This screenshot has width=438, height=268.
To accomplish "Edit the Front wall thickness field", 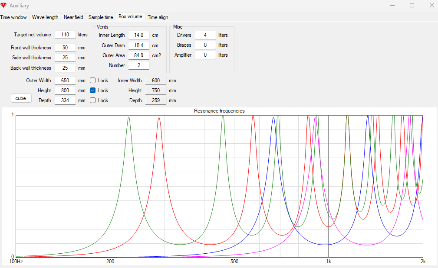I will (65, 48).
